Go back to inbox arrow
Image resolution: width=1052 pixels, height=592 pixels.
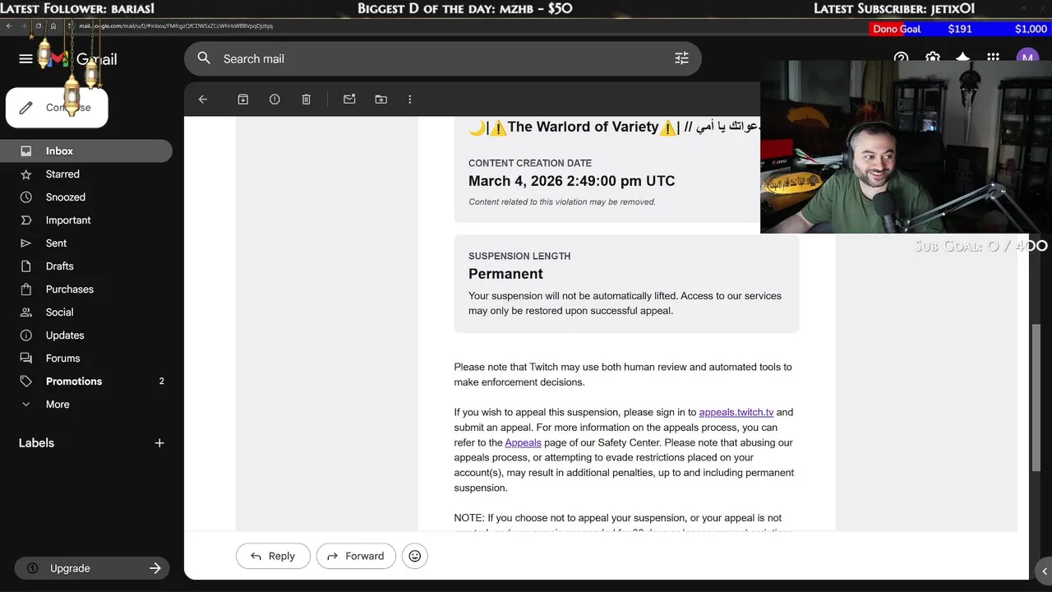click(x=203, y=99)
